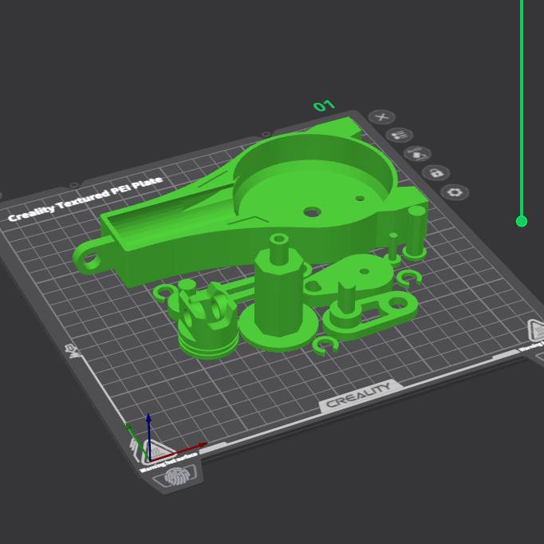Select the C-clip near the plate front
This screenshot has height=544, width=544.
pos(325,345)
